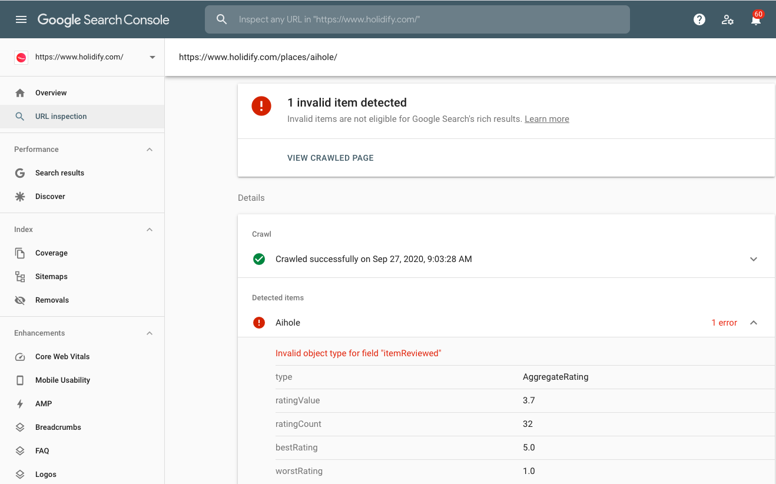This screenshot has width=776, height=484.
Task: Select the bestRating 5.0 cell
Action: 529,447
